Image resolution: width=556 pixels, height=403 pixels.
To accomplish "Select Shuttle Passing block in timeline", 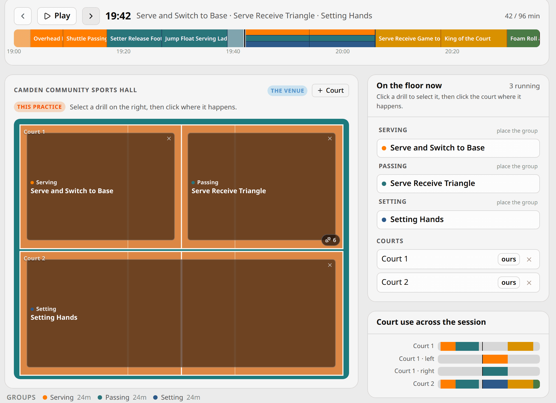I will click(85, 38).
